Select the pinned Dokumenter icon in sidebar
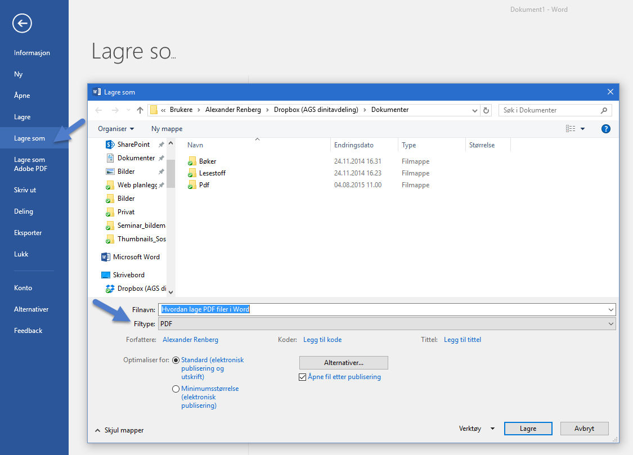The image size is (633, 455). pos(110,158)
